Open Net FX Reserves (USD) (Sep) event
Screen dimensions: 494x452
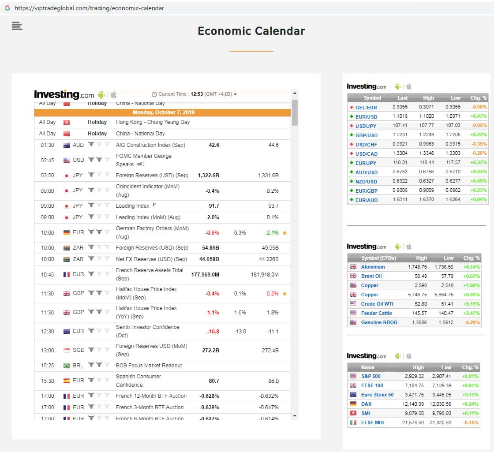coord(151,259)
